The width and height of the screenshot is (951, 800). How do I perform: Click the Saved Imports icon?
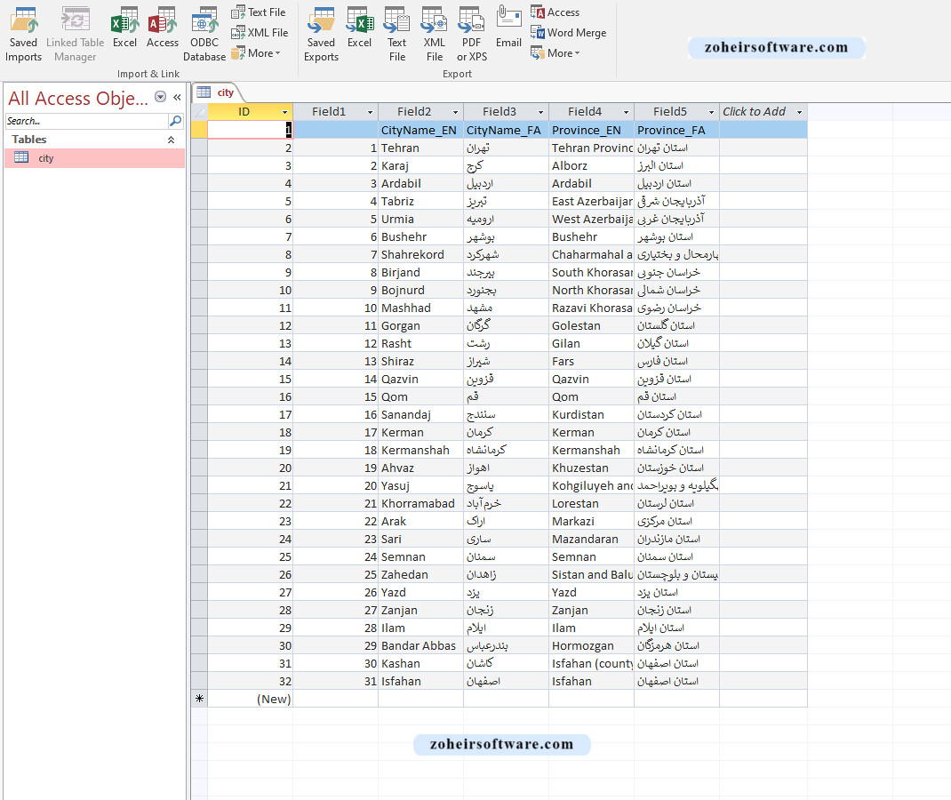click(23, 21)
